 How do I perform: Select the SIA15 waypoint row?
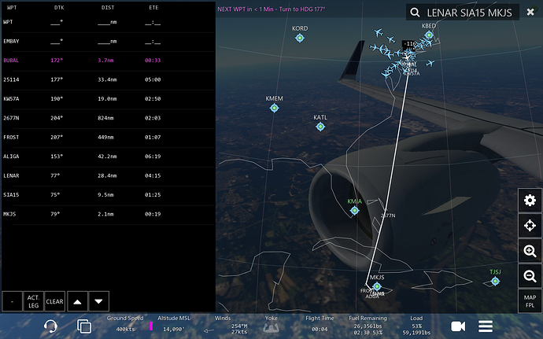(108, 195)
